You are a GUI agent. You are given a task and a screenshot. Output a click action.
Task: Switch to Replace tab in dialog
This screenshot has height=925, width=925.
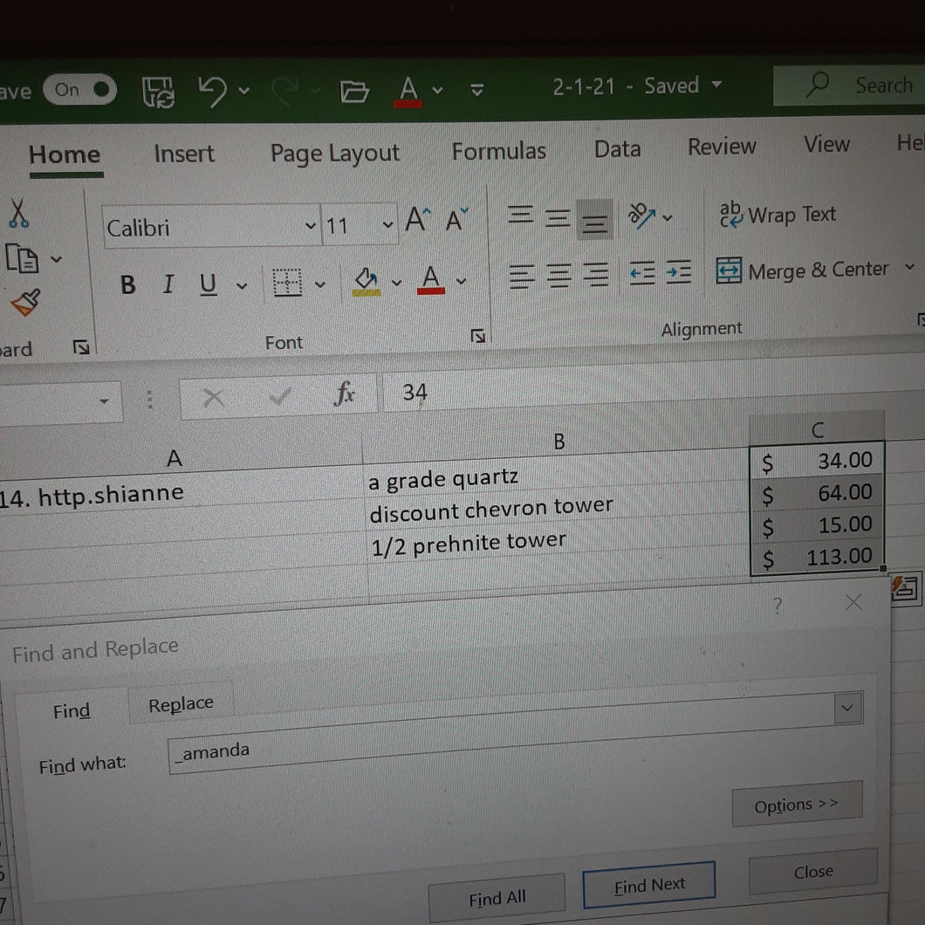click(181, 703)
